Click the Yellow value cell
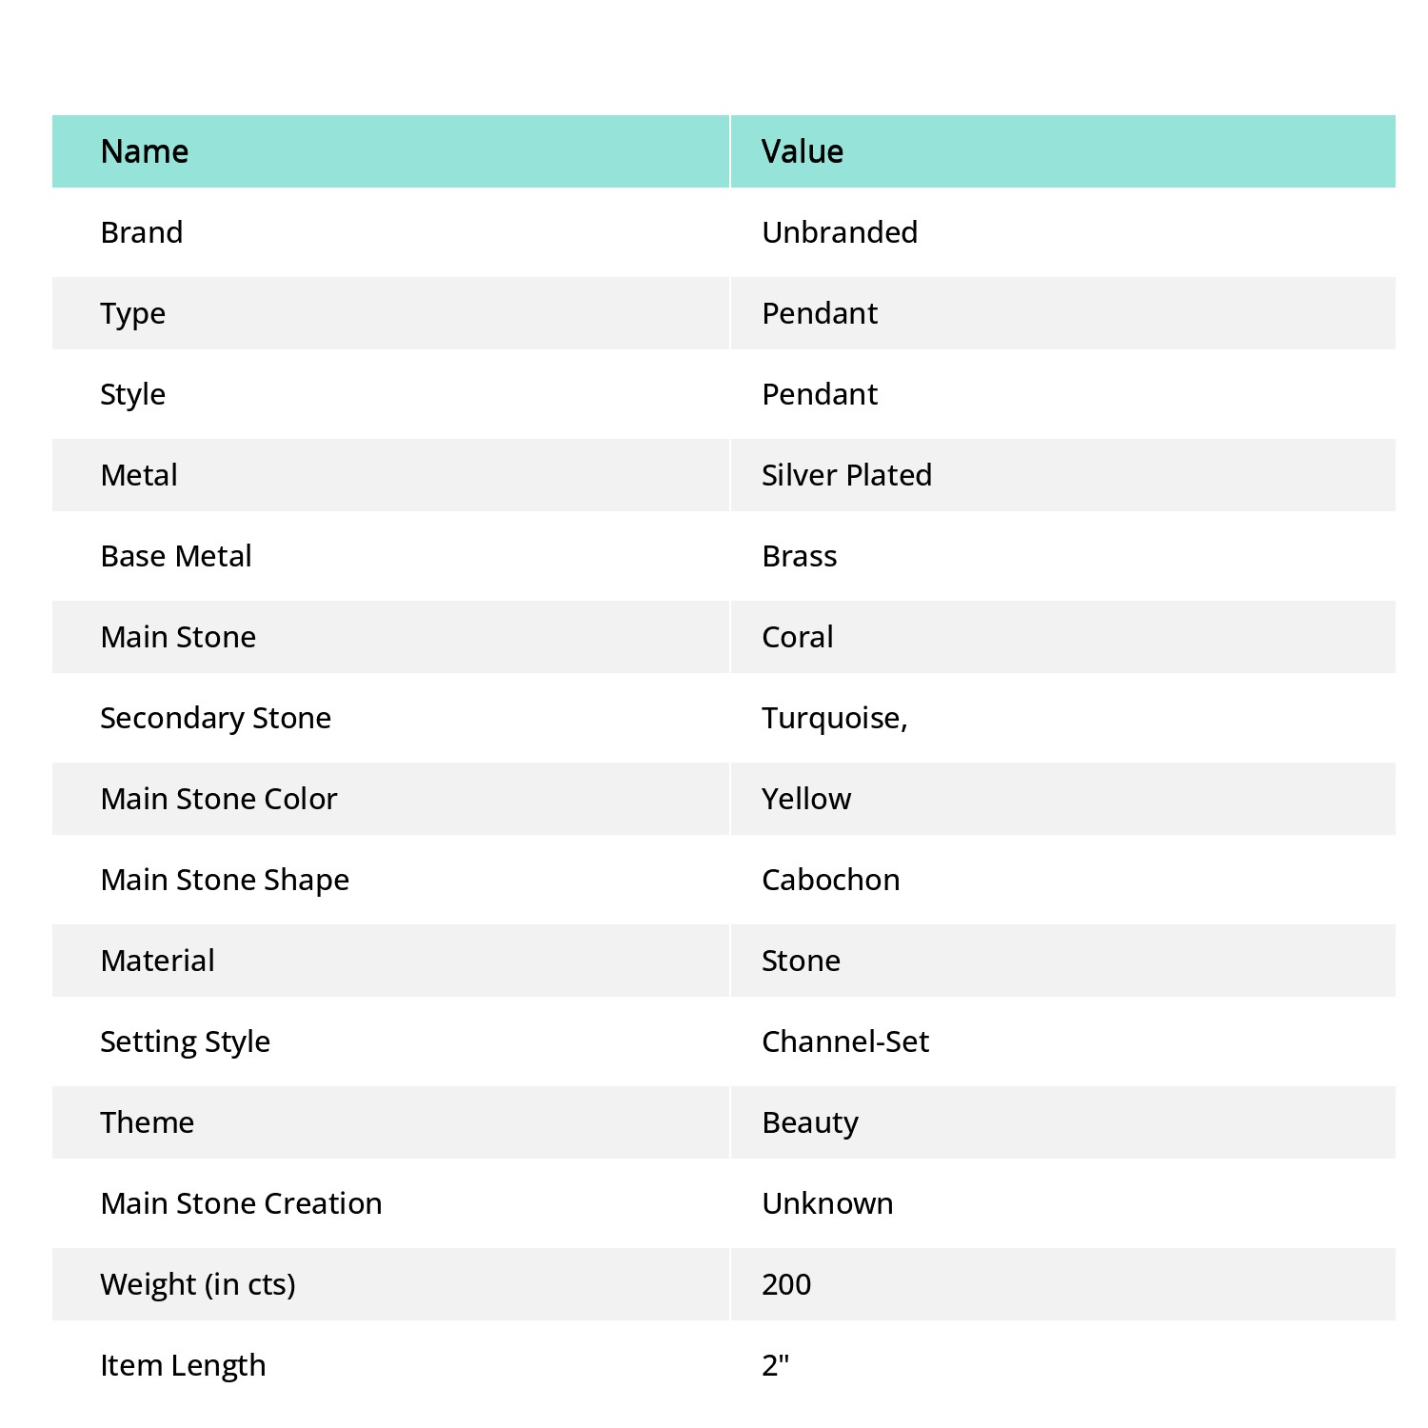 (806, 799)
